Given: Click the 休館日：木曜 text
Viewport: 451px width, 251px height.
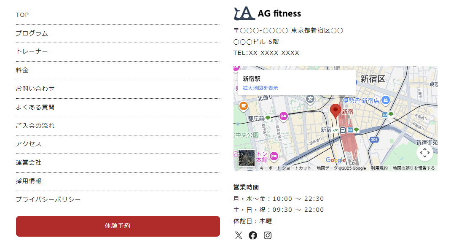Looking at the screenshot, I should click(252, 221).
